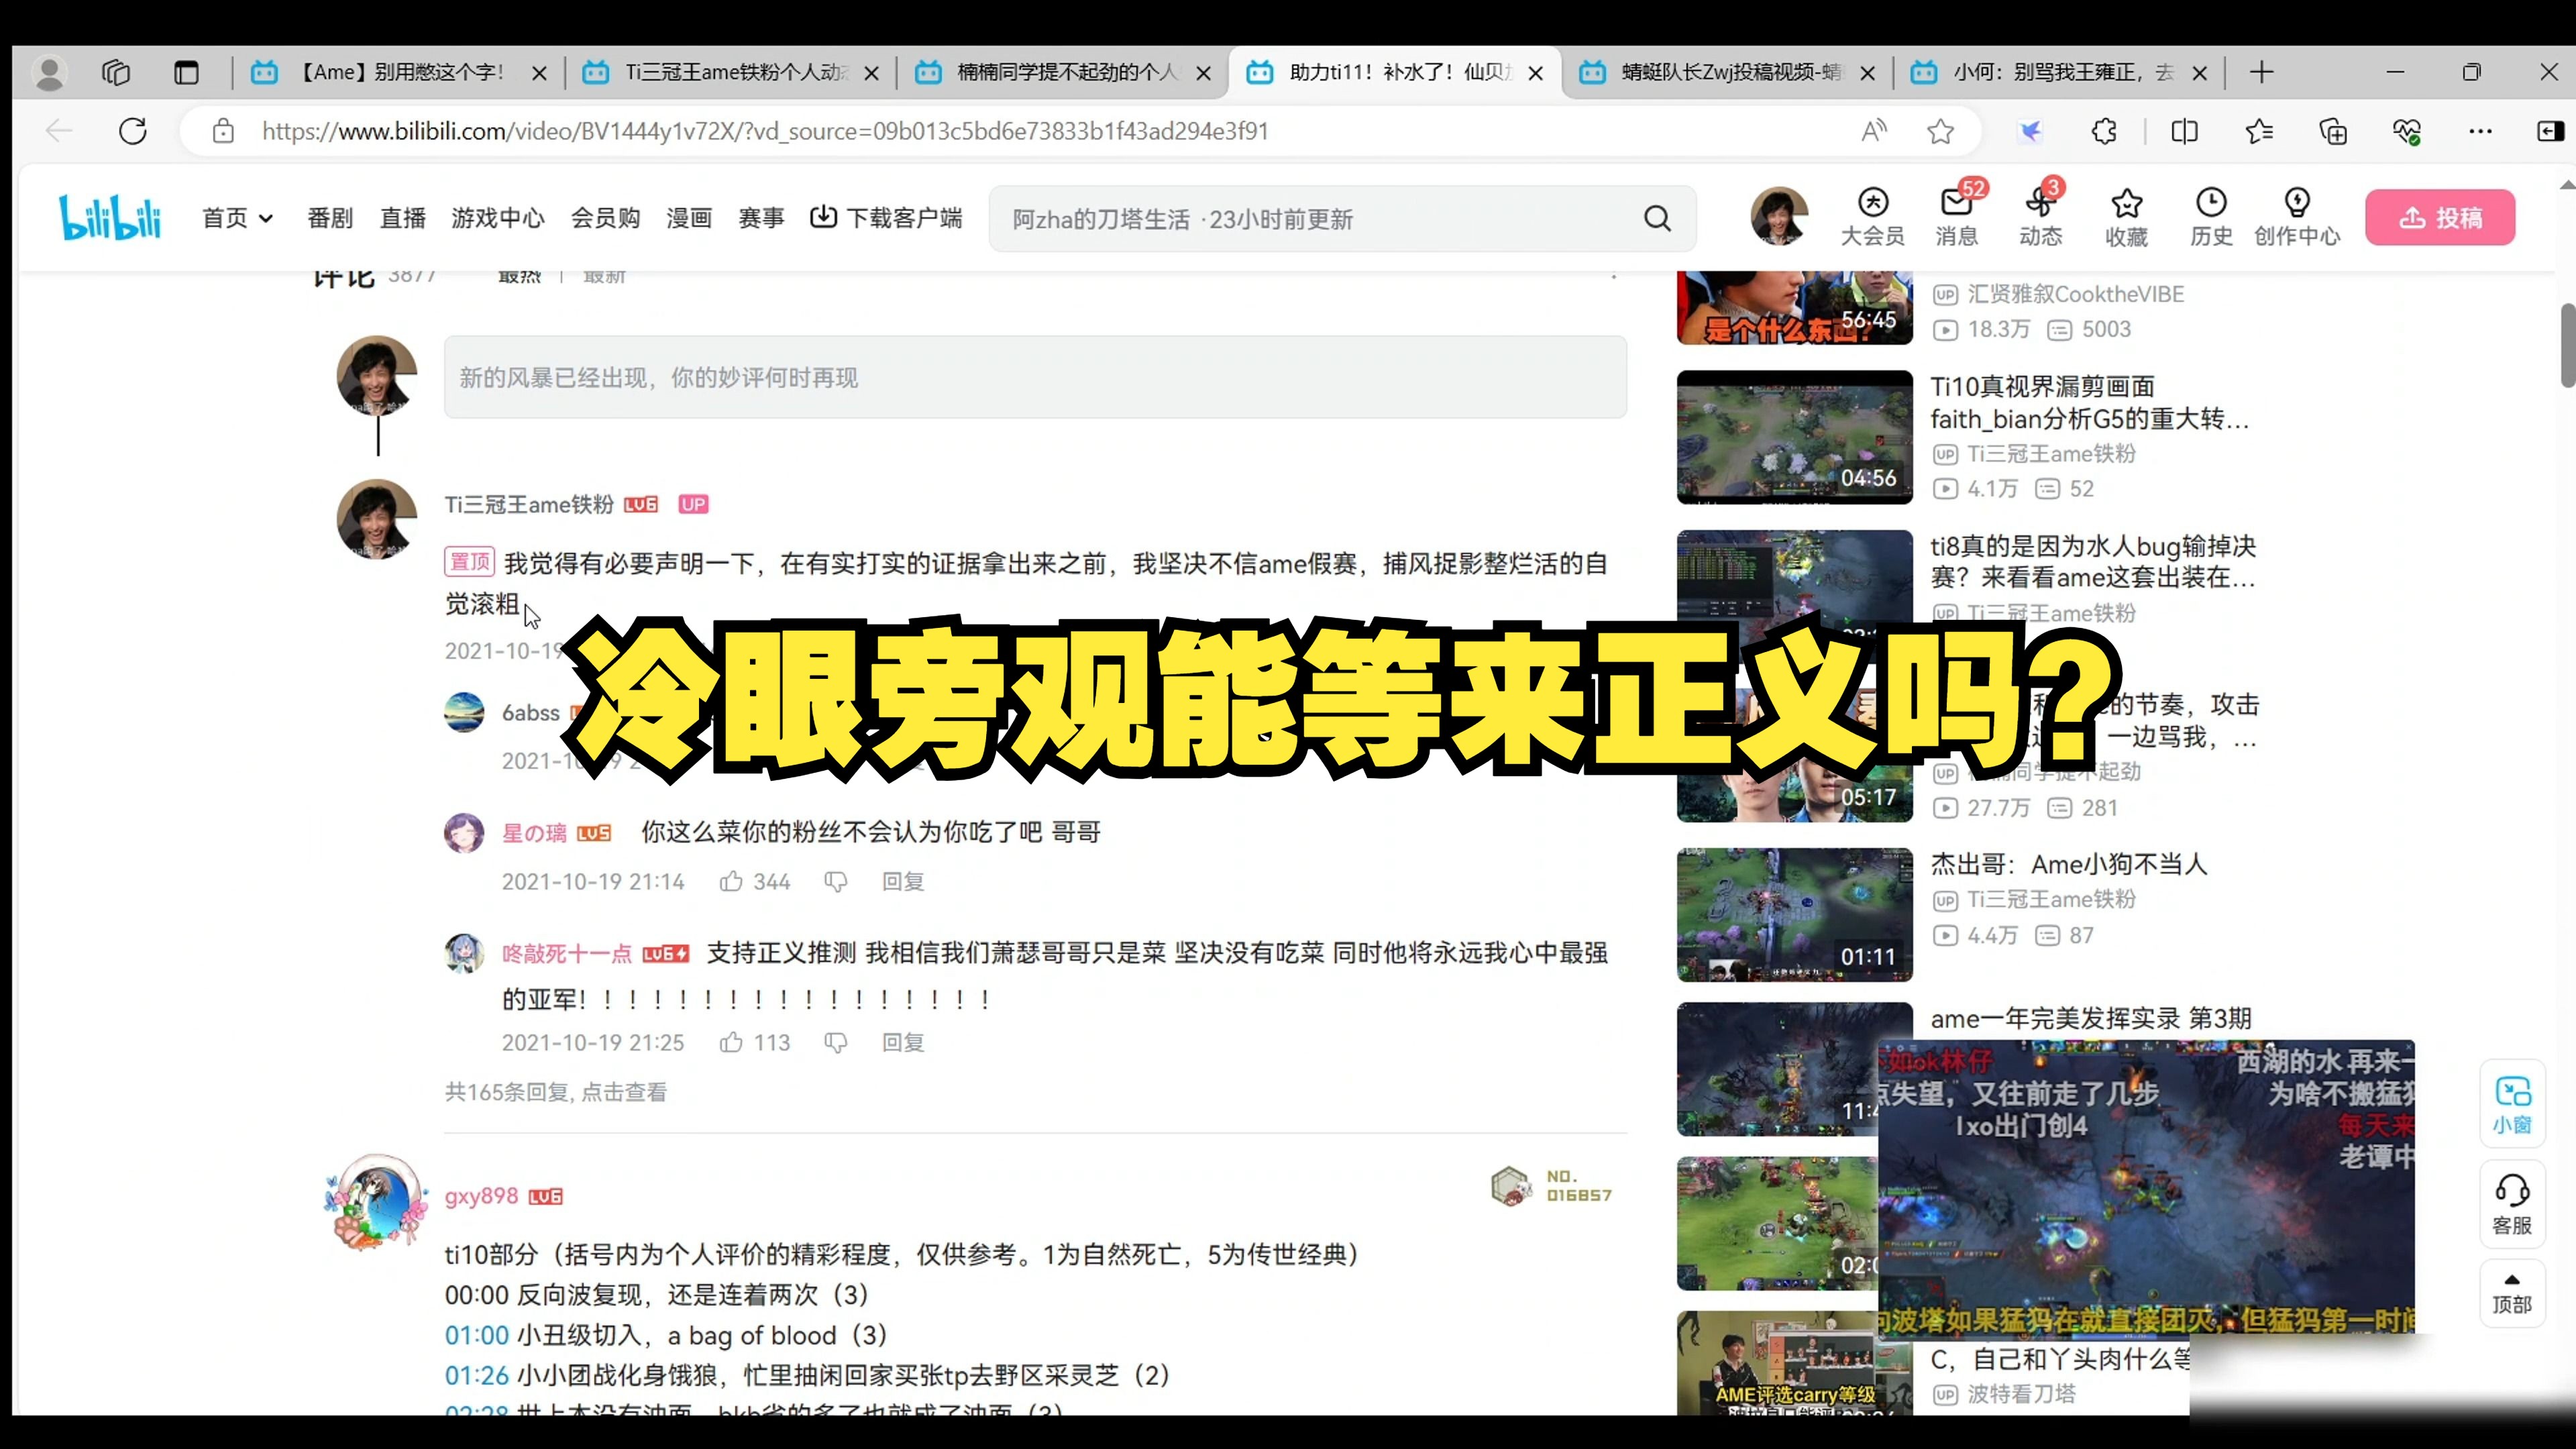This screenshot has height=1449, width=2576.
Task: Toggle the browser sidebar icon
Action: point(2550,131)
